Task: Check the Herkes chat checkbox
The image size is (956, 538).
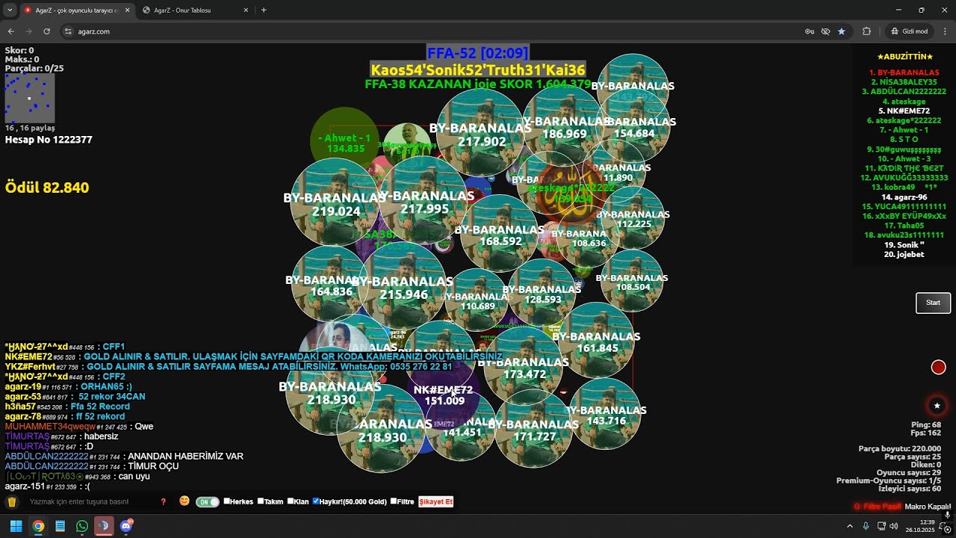Action: pyautogui.click(x=226, y=501)
